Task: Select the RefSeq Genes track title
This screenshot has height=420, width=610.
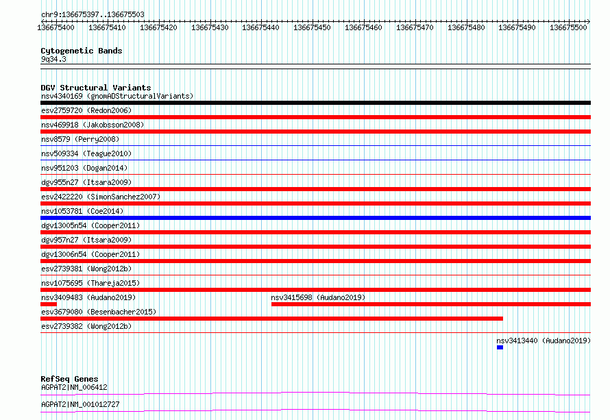Action: 69,379
